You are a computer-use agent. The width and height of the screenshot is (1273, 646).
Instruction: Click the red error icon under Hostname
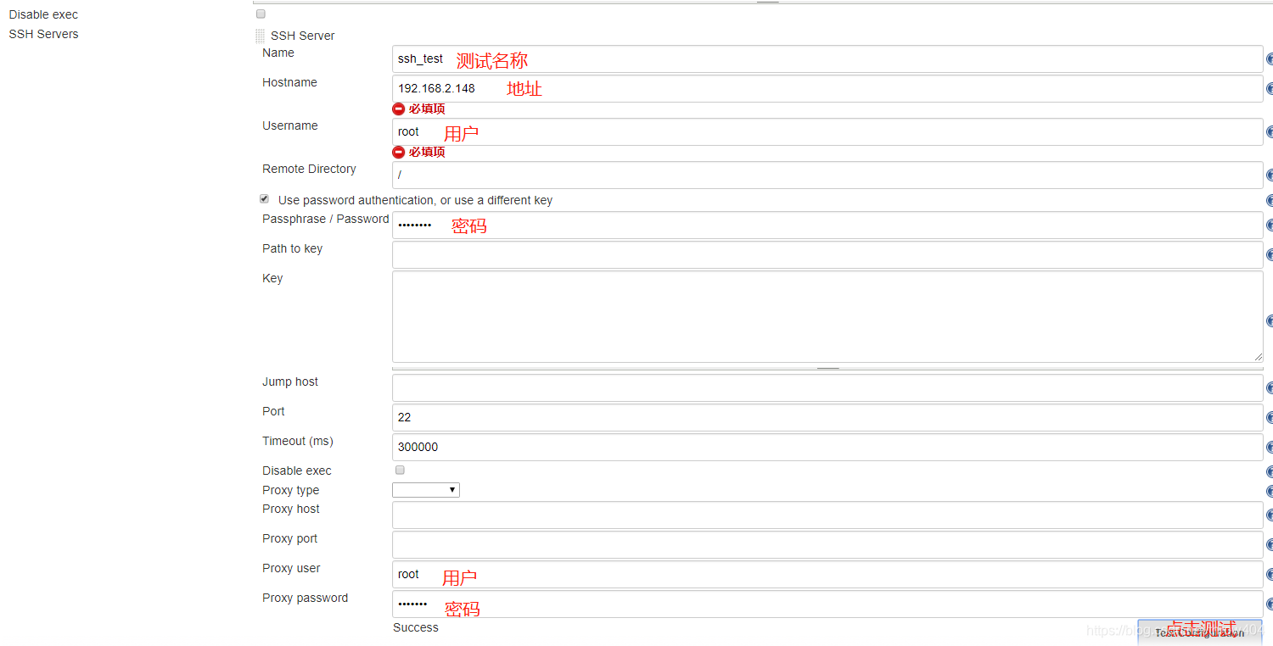point(398,109)
